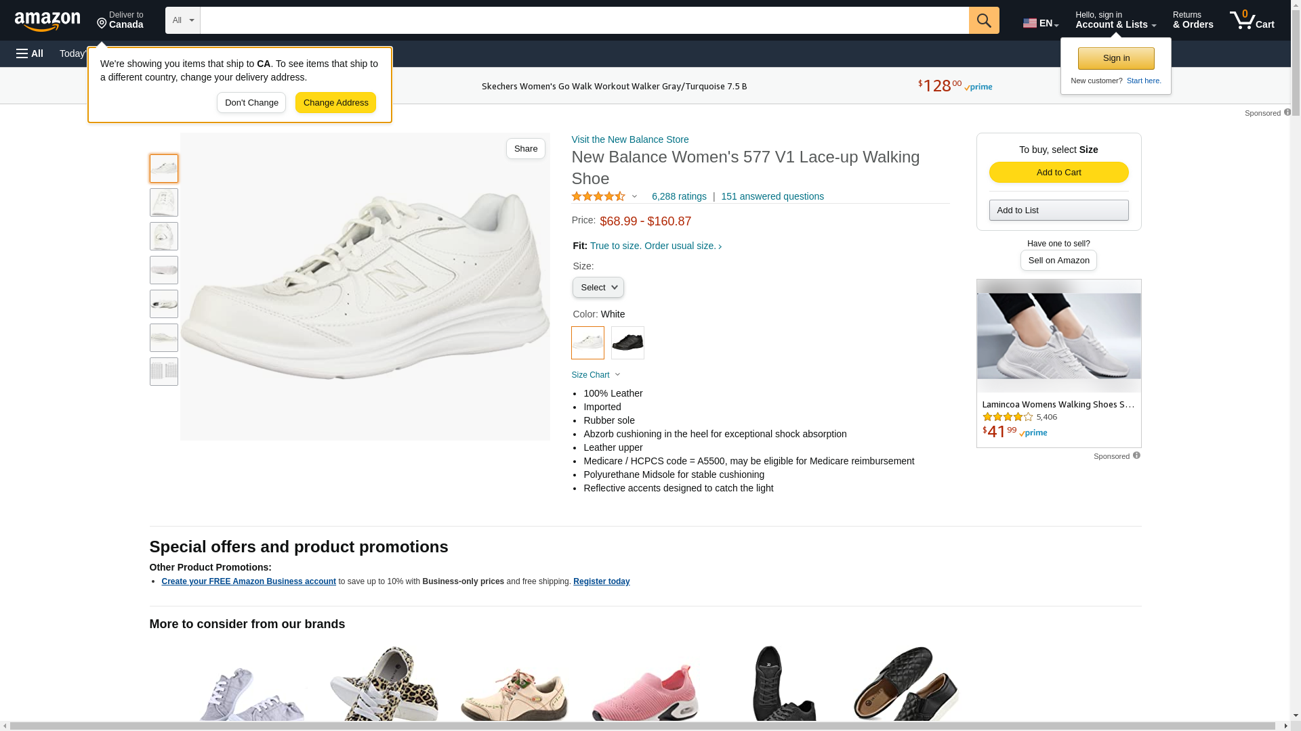This screenshot has height=731, width=1301.
Task: Expand the Size Chart section
Action: tap(596, 375)
